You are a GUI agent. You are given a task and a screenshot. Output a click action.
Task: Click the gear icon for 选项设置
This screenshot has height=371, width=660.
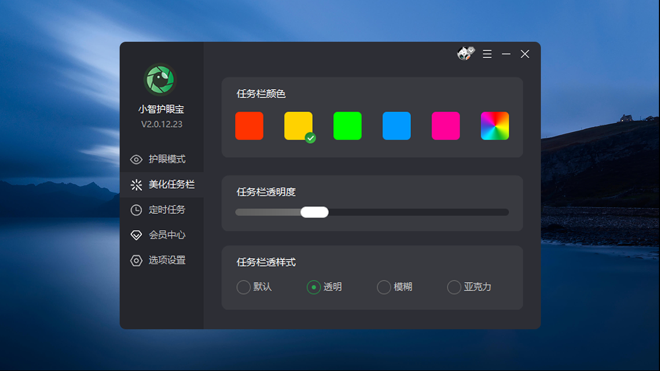click(136, 260)
